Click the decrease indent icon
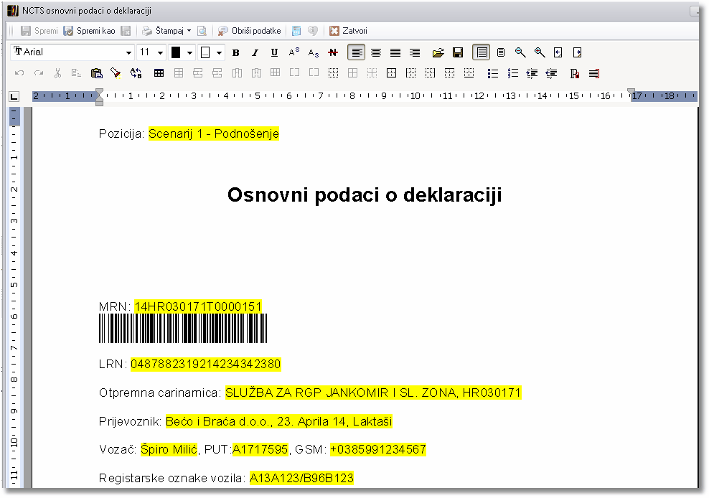The width and height of the screenshot is (709, 498). coord(551,73)
